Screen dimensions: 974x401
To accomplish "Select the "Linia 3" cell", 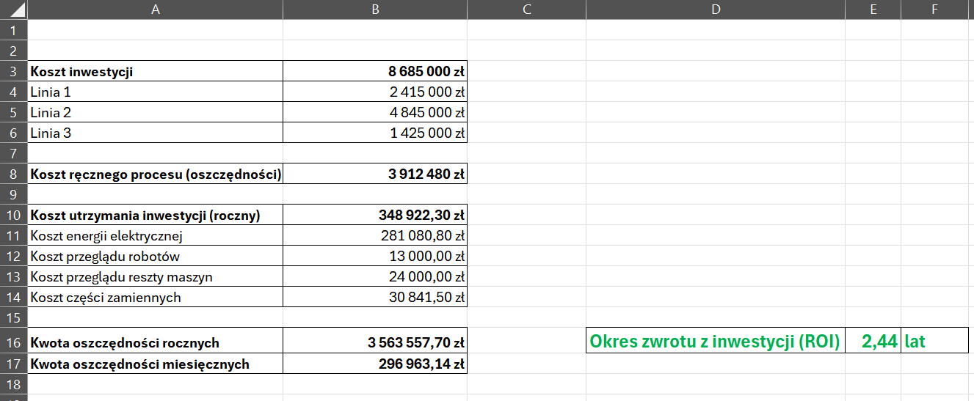I will tap(155, 133).
